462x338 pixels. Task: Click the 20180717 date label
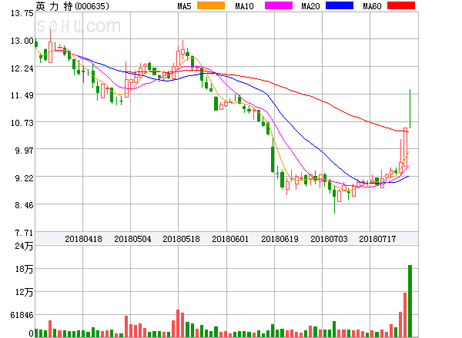tap(377, 239)
